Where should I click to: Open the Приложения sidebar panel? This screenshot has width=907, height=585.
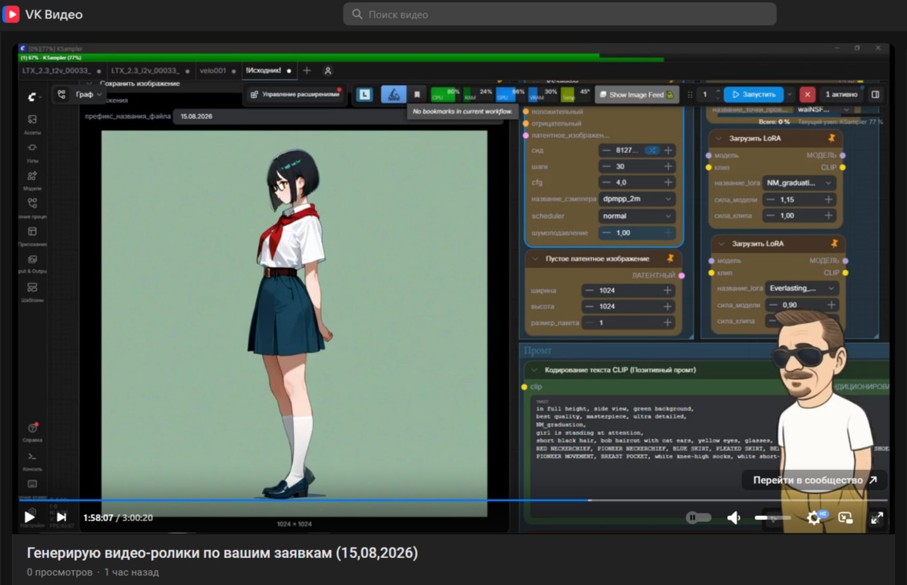[x=32, y=236]
